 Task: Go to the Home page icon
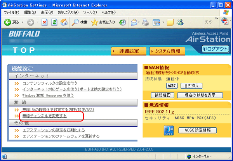point(64,22)
